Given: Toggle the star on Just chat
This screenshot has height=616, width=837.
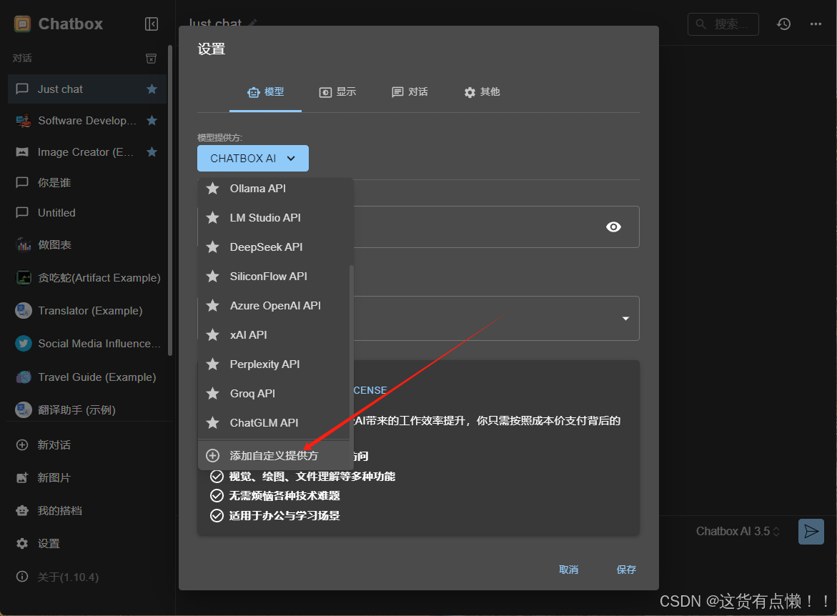Looking at the screenshot, I should pyautogui.click(x=152, y=89).
